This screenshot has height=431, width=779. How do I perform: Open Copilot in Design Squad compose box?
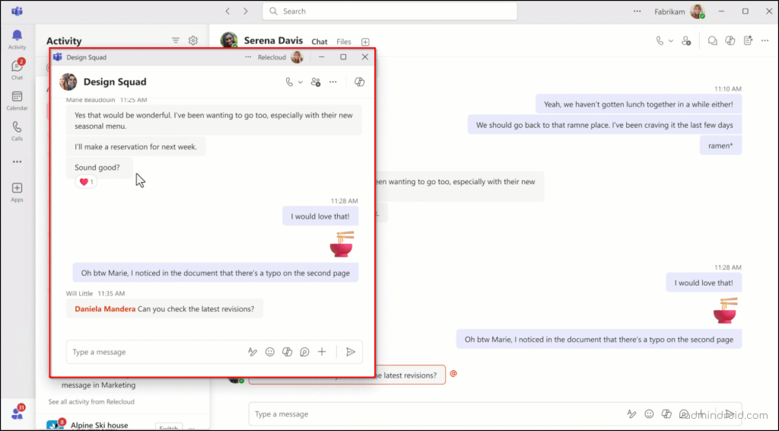pos(287,352)
